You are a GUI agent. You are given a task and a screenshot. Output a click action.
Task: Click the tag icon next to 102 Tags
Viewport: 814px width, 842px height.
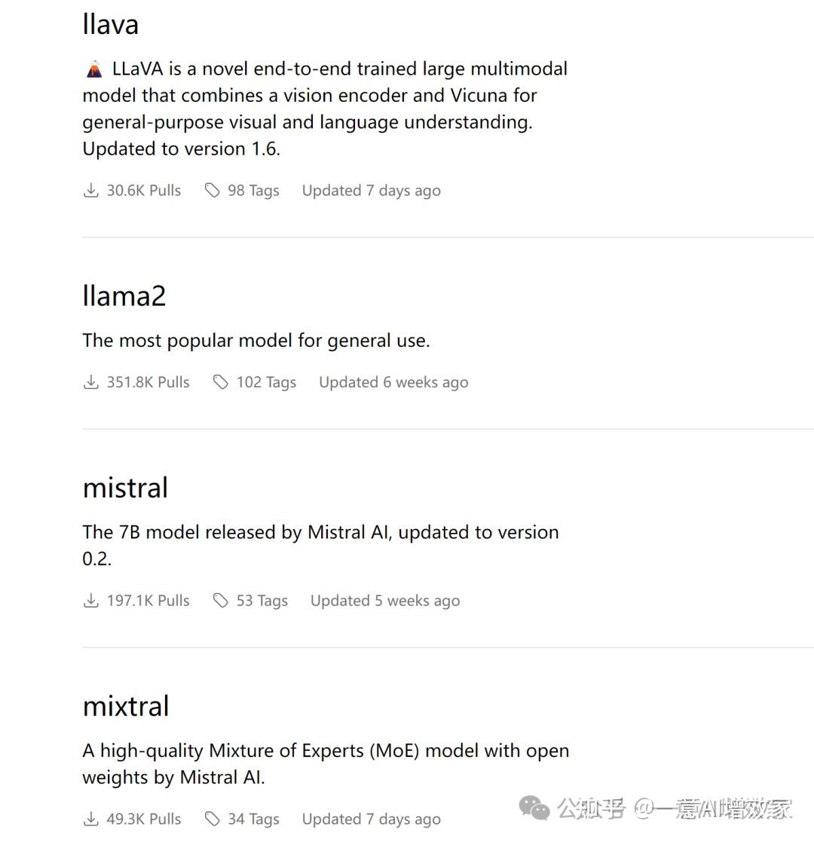point(220,382)
